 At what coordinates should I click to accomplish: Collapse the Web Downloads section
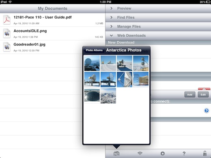158,36
